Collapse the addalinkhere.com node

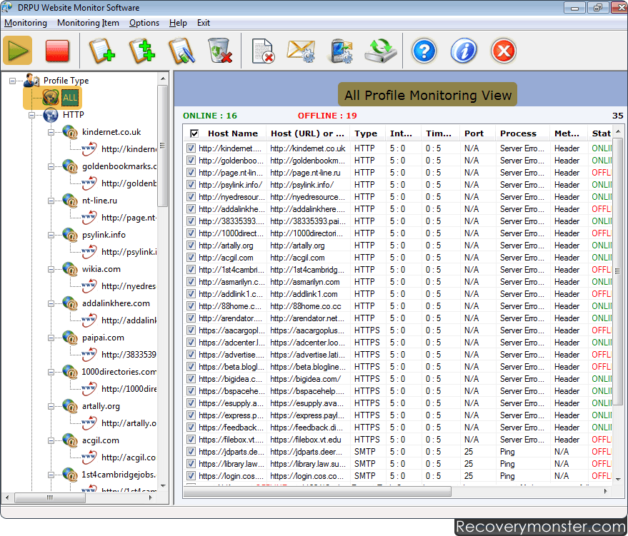(x=51, y=303)
